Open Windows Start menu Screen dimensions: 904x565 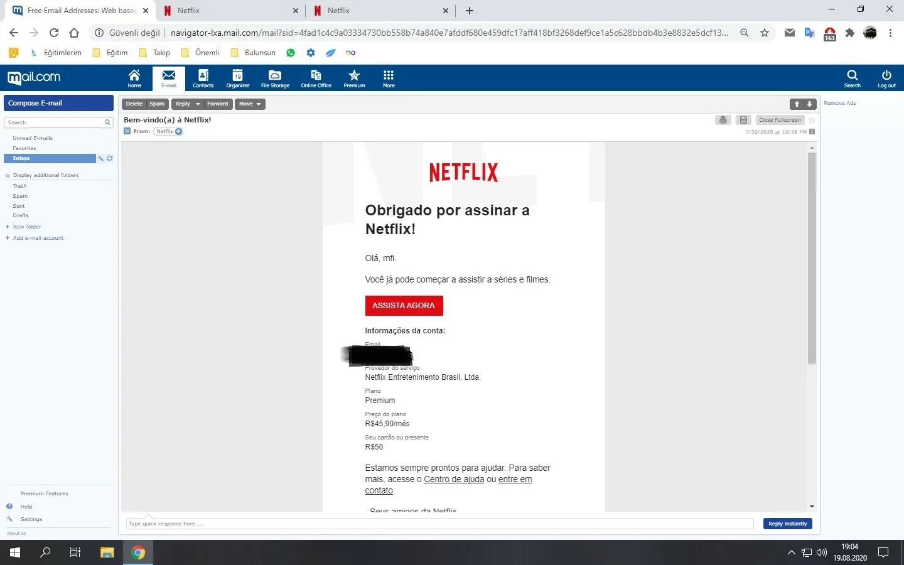15,552
